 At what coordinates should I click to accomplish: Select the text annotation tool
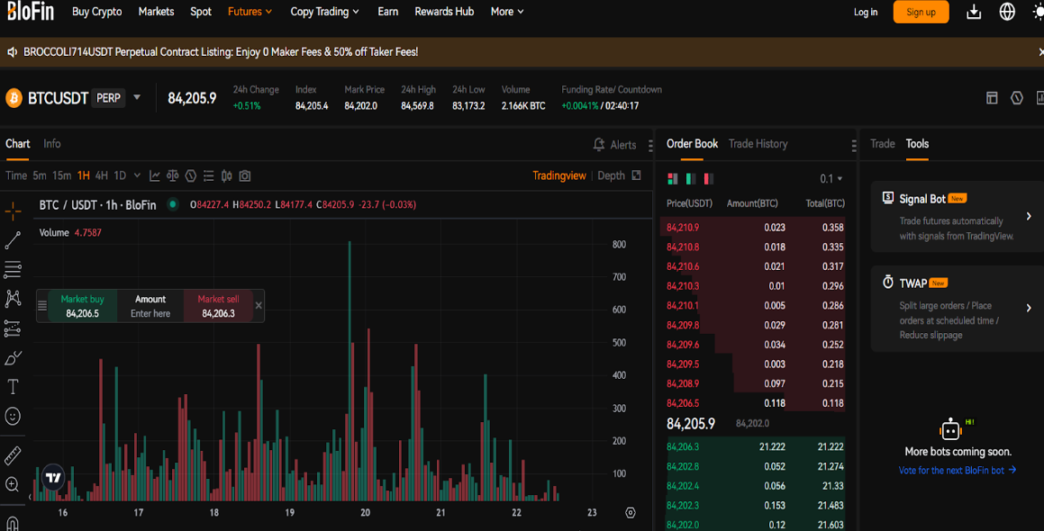(13, 387)
